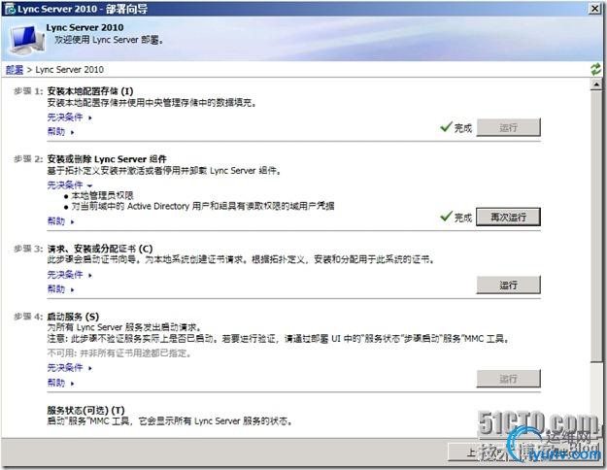Click the Lync Server computer icon in header
The width and height of the screenshot is (607, 470).
pos(27,39)
